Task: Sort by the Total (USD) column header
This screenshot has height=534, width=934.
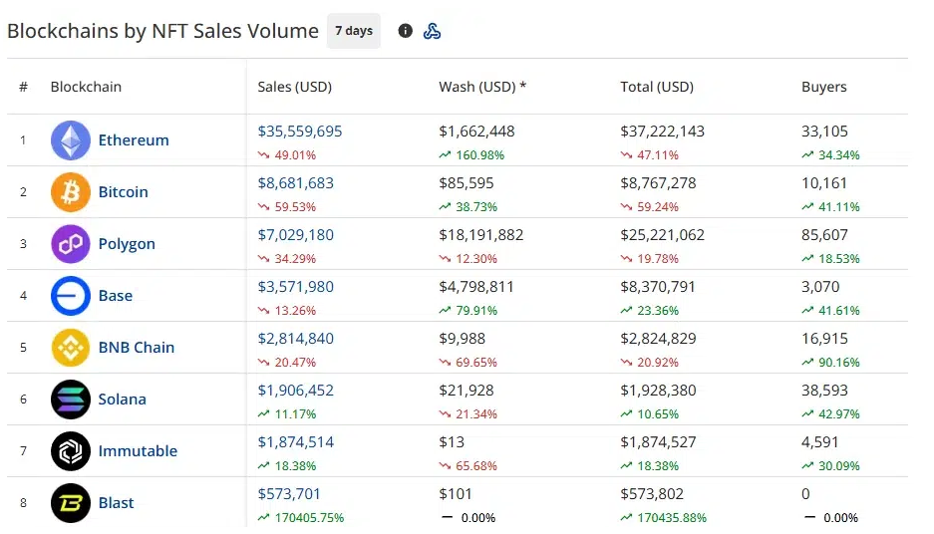Action: click(657, 87)
